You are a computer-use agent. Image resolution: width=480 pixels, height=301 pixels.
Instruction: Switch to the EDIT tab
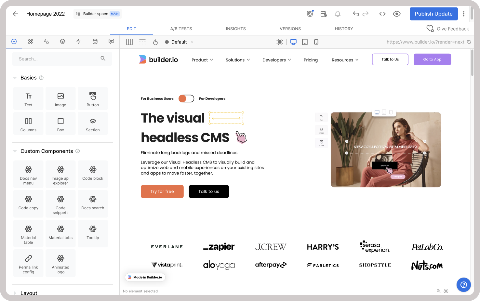pyautogui.click(x=131, y=29)
